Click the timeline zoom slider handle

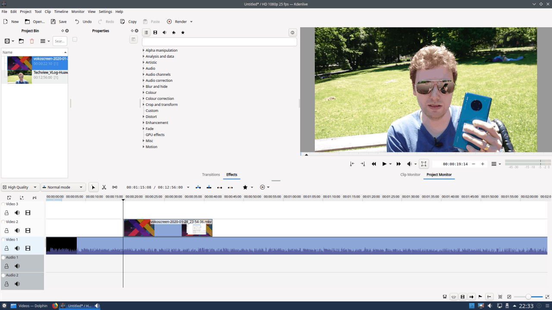528,297
